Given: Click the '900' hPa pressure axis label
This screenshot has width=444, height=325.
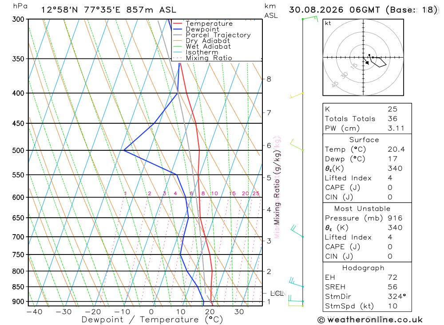Looking at the screenshot, I should (x=18, y=302).
